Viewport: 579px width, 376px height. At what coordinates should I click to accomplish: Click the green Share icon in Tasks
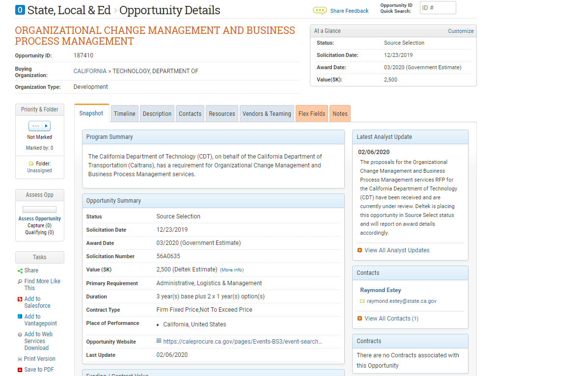(20, 270)
